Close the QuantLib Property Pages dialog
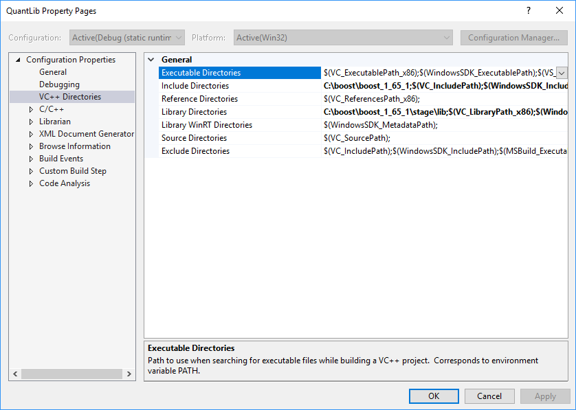Viewport: 576px width, 410px height. 559,11
